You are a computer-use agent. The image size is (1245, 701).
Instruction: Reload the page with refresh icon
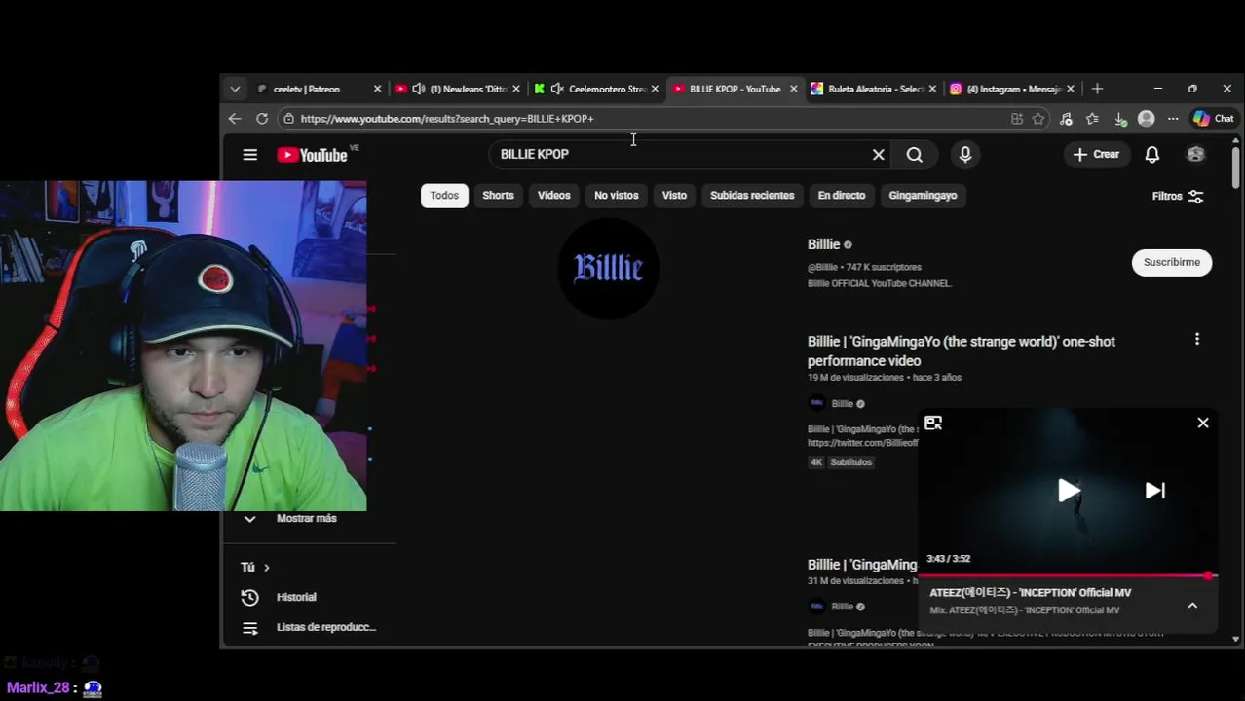(x=262, y=119)
